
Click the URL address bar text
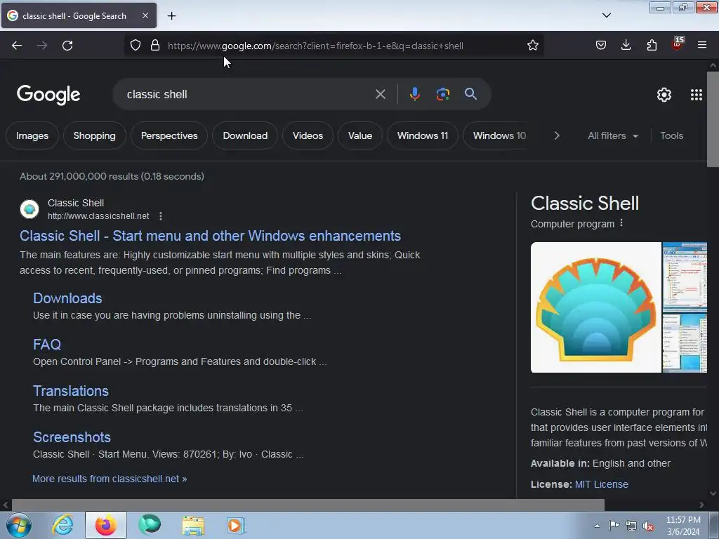coord(315,46)
